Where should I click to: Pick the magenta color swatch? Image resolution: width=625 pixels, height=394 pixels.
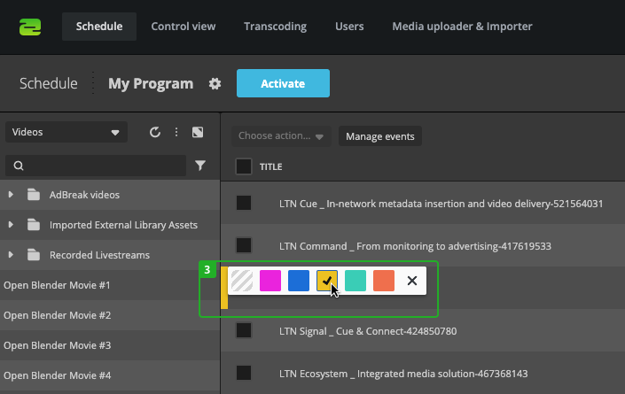pyautogui.click(x=270, y=281)
